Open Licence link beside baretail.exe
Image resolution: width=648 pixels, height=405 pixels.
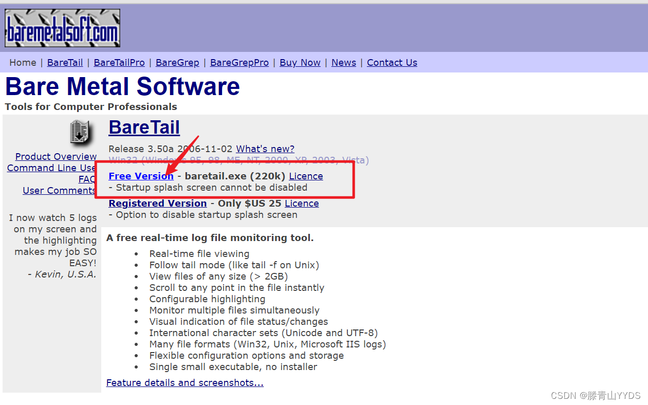(306, 176)
